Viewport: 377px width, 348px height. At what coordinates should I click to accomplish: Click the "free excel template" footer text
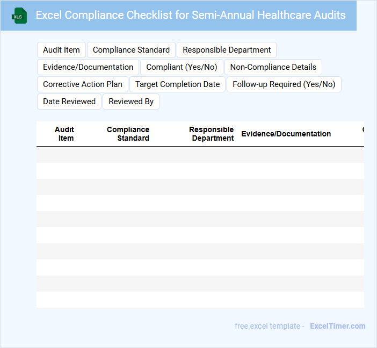tap(270, 326)
